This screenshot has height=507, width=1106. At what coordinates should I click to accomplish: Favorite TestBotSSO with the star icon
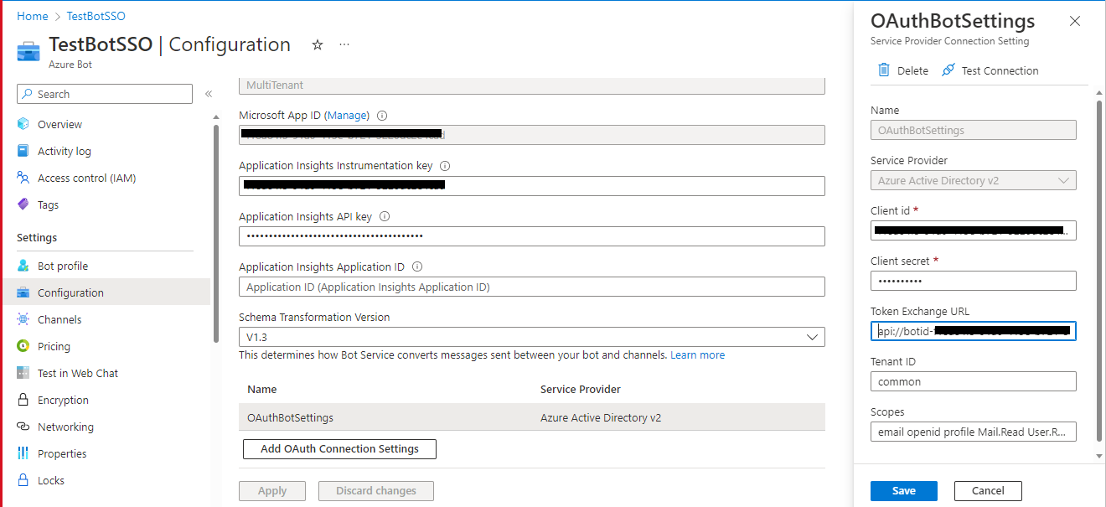point(318,45)
